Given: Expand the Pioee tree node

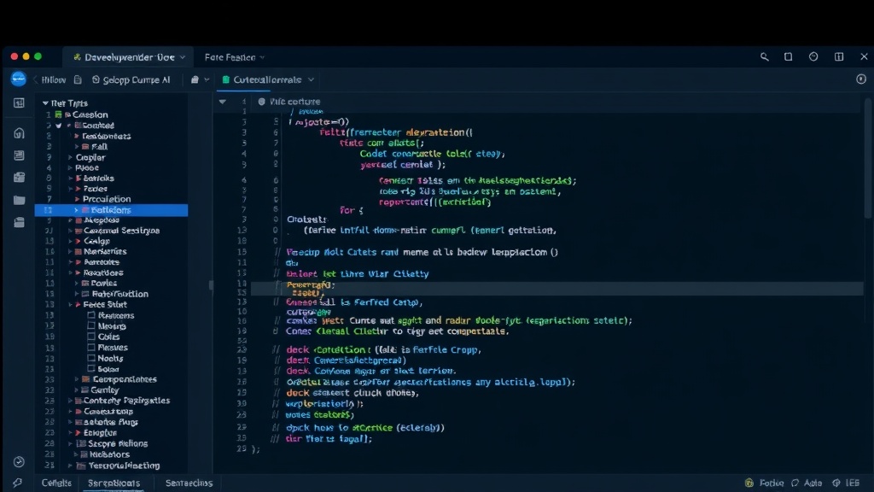Looking at the screenshot, I should point(70,167).
